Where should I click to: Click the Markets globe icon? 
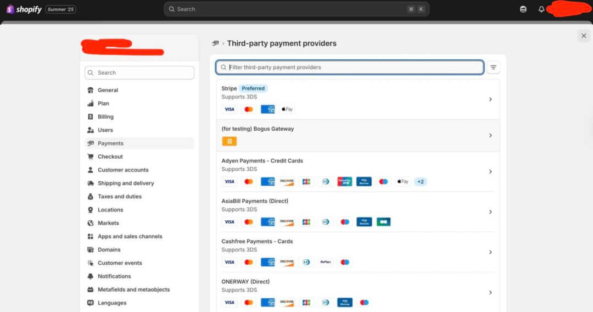click(91, 223)
